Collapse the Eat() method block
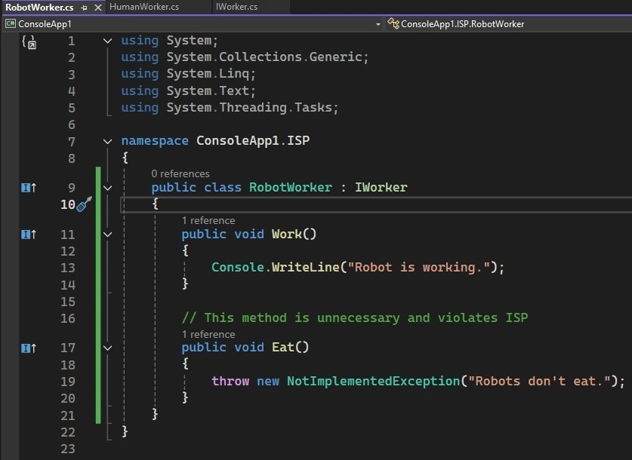The height and width of the screenshot is (460, 632). tap(108, 348)
